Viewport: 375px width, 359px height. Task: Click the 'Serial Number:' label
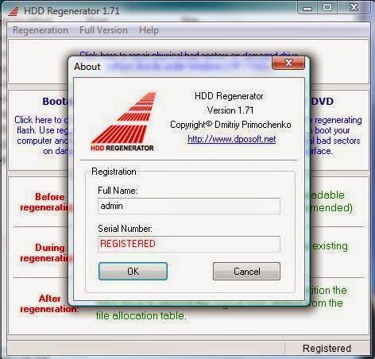point(125,229)
